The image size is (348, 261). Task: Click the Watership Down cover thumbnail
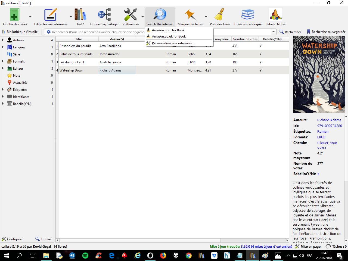(319, 75)
